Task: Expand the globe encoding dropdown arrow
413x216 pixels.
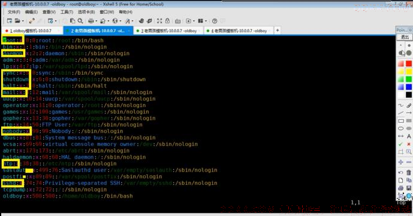Action: pyautogui.click(x=120, y=21)
